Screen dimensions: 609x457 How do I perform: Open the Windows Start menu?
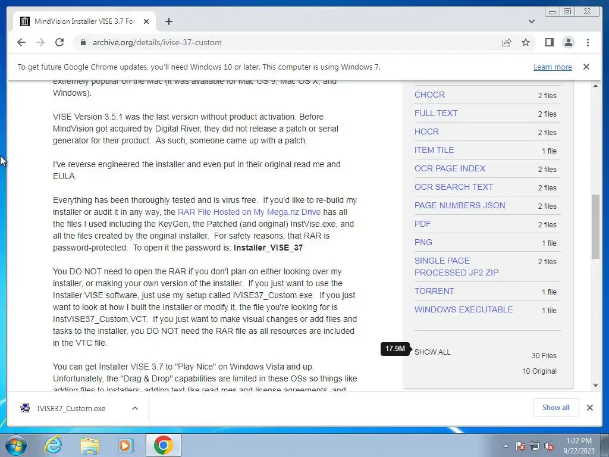point(16,445)
